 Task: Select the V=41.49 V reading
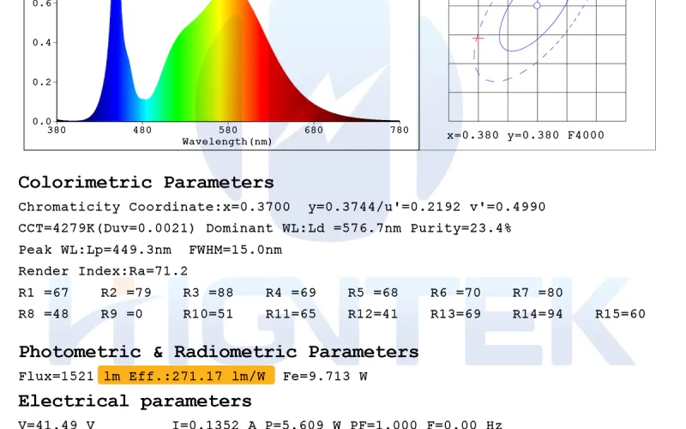click(57, 424)
